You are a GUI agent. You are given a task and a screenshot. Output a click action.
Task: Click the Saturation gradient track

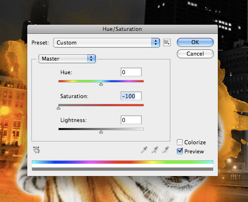click(101, 105)
